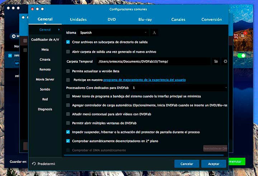Select Red in the sidebar

(45, 99)
